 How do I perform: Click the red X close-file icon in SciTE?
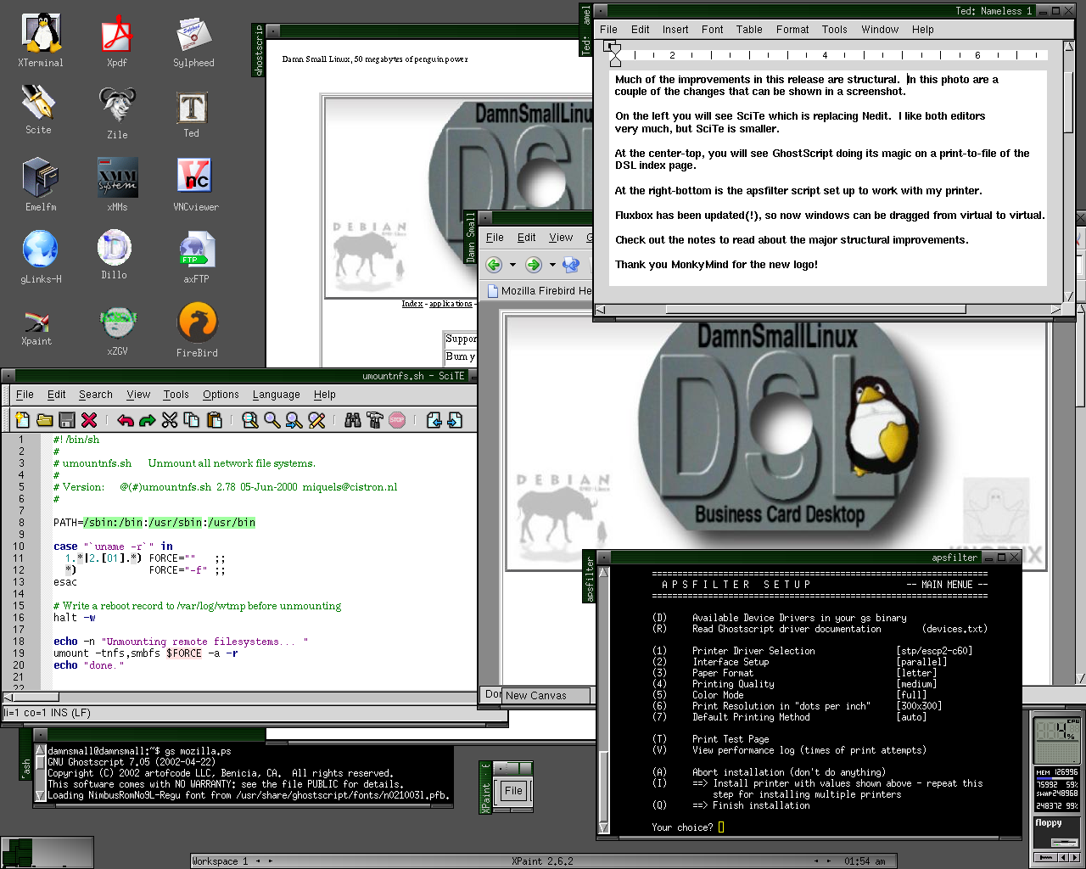[89, 420]
